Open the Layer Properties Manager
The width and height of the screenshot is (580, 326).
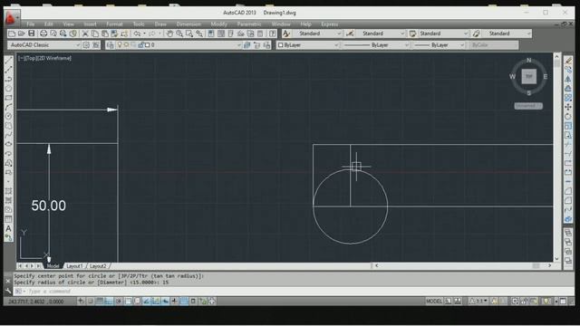coord(110,45)
